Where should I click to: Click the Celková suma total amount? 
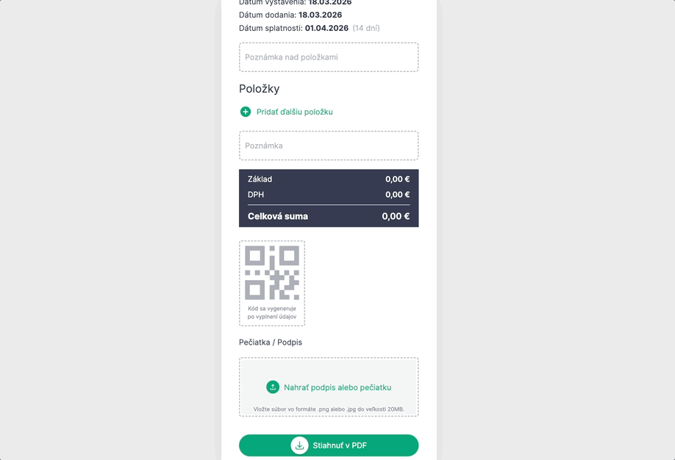396,216
